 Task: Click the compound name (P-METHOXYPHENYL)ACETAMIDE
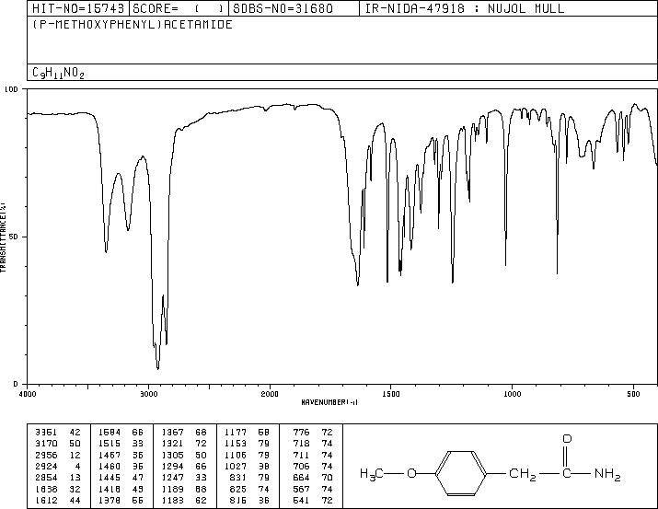[x=133, y=25]
